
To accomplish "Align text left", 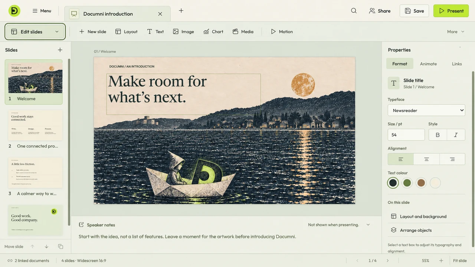I will pyautogui.click(x=401, y=159).
